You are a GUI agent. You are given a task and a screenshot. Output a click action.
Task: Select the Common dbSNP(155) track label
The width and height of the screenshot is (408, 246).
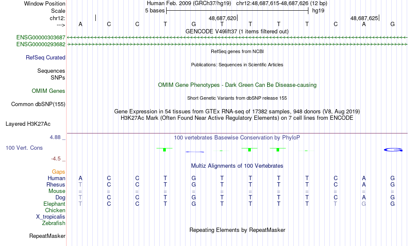(x=38, y=104)
